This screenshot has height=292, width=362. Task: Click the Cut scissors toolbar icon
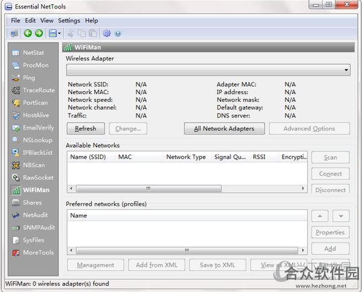point(70,33)
